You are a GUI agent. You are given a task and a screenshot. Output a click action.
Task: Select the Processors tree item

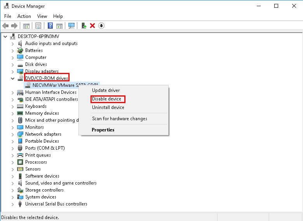pyautogui.click(x=36, y=162)
